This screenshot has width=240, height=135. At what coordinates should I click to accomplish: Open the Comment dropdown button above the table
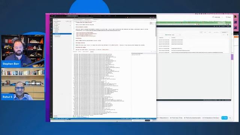(x=224, y=32)
